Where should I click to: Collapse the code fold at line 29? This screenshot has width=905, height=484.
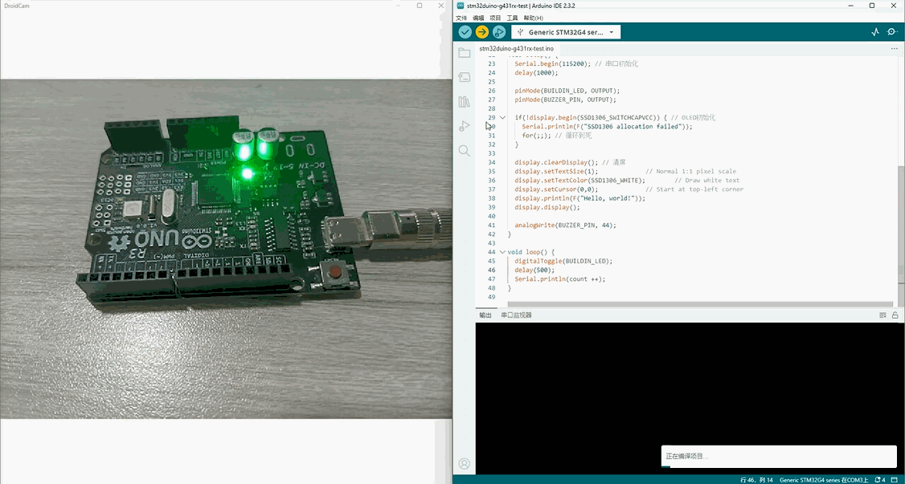503,117
